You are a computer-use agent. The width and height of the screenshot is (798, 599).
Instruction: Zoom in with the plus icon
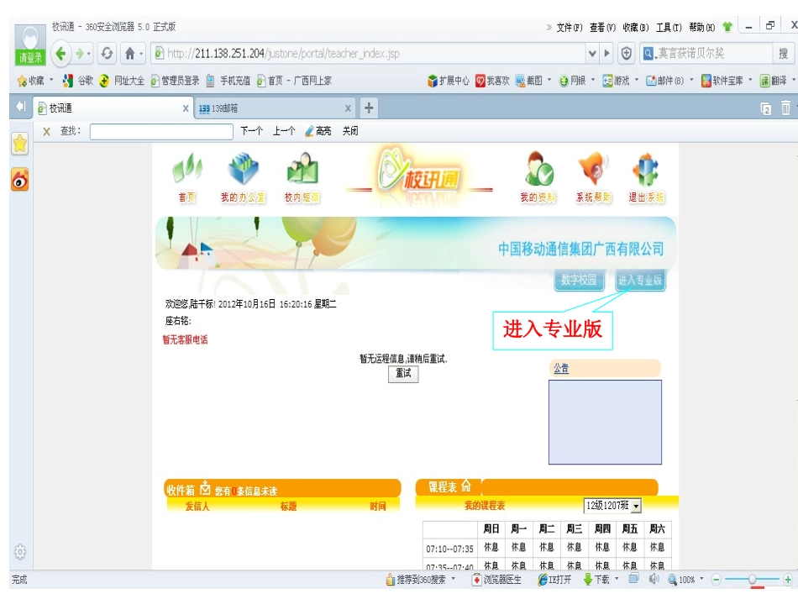click(x=788, y=579)
